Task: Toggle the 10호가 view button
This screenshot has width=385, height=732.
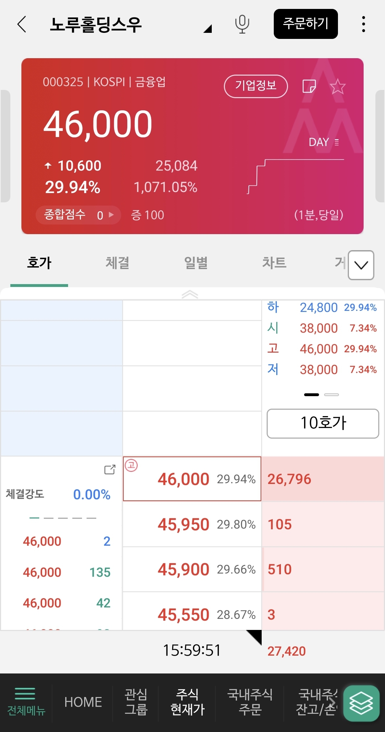Action: pyautogui.click(x=323, y=423)
